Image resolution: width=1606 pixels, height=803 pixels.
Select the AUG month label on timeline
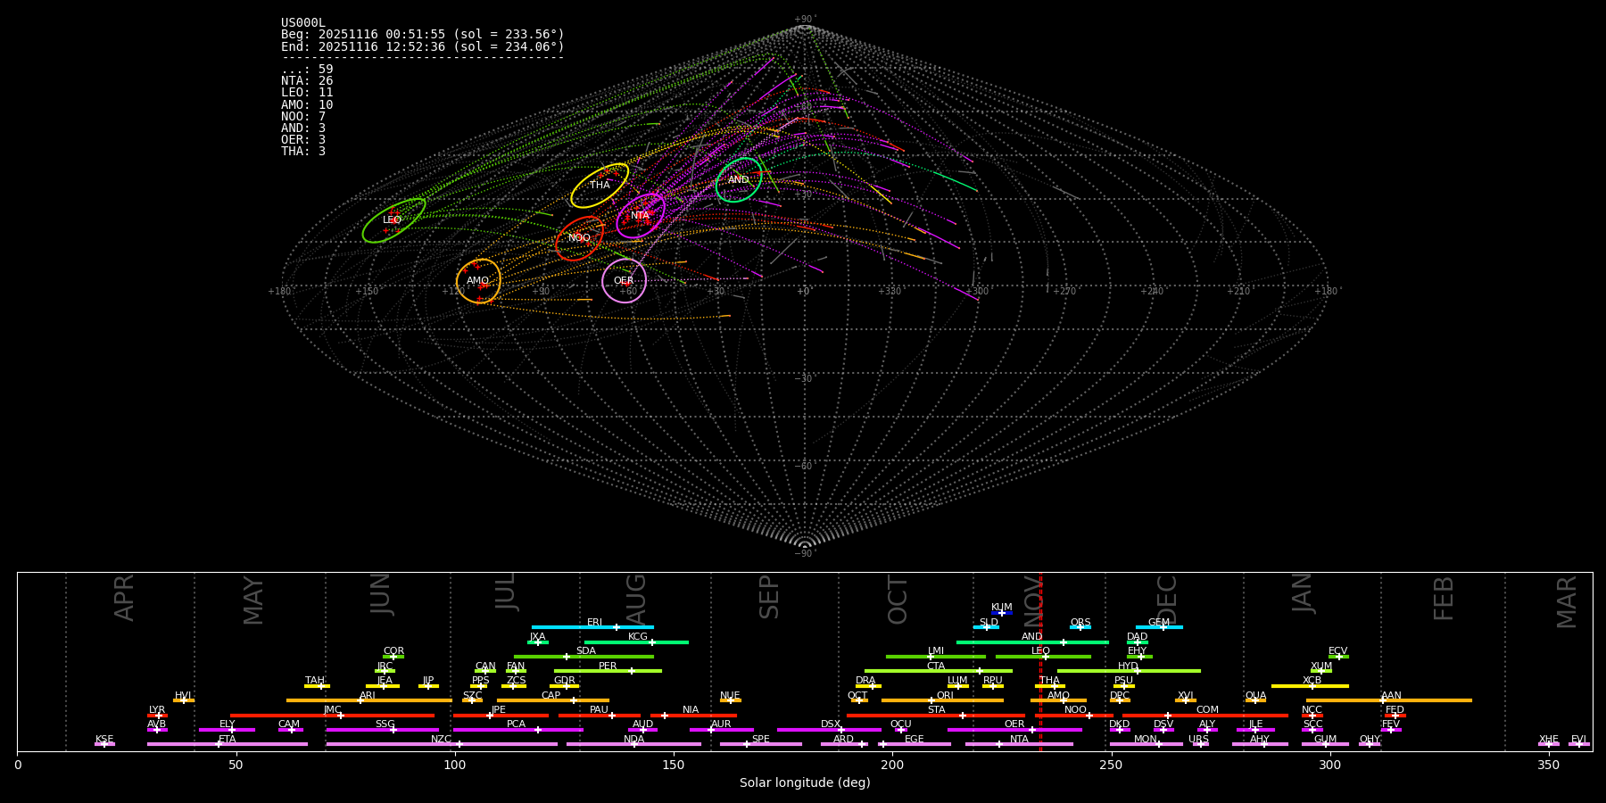(x=636, y=600)
